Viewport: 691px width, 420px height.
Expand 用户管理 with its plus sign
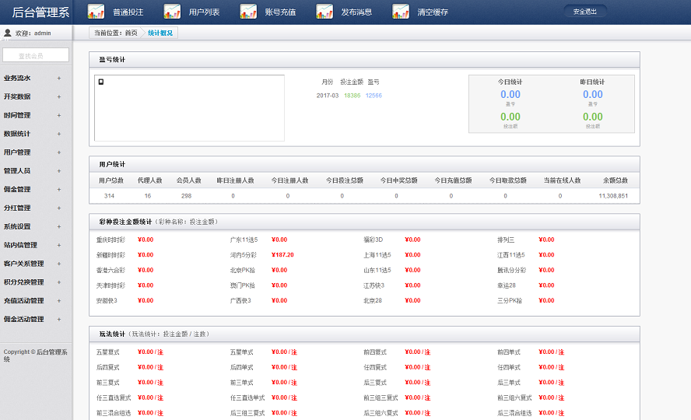(58, 152)
